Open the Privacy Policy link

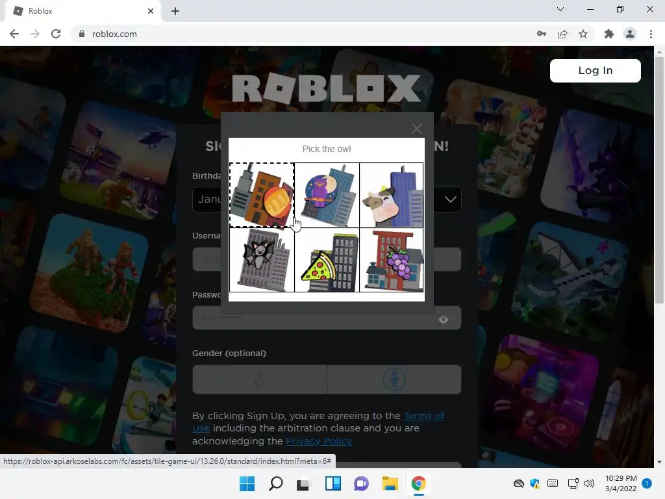pyautogui.click(x=319, y=441)
